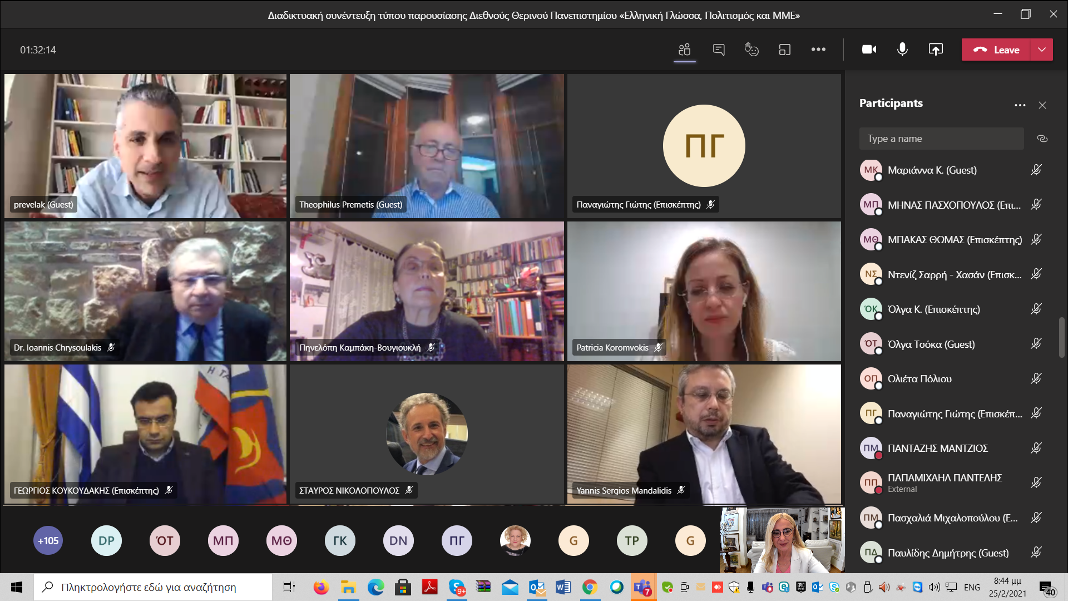The width and height of the screenshot is (1068, 601).
Task: Mute participant ΜΗΝΑΣ ΠΑΣΧΟΠΟΥΛΟΣ
Action: [x=1036, y=205]
